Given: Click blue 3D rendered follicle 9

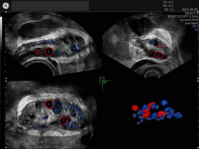Looking at the screenshot, I should coord(155,115).
